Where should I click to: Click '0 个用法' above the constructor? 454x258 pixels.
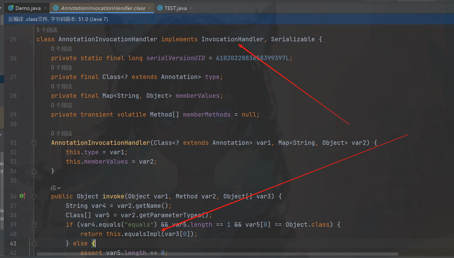(62, 134)
